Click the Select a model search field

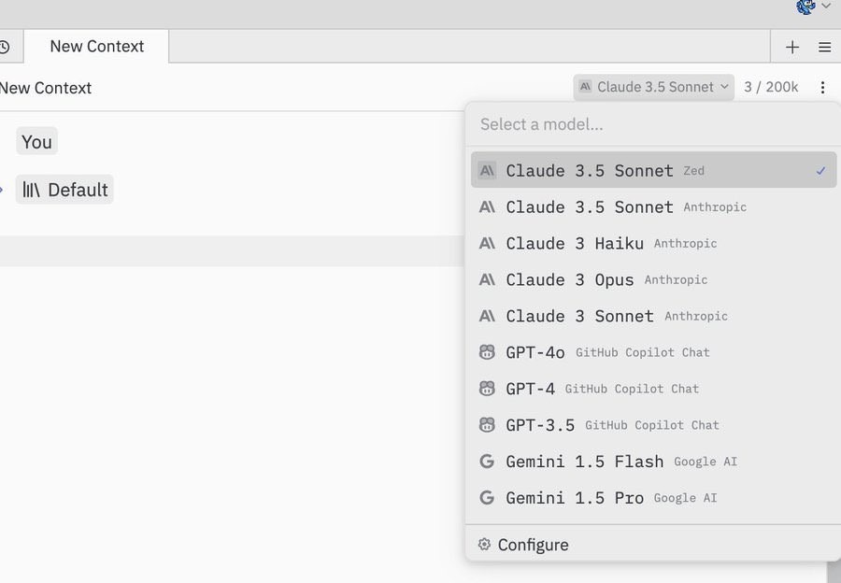pos(653,124)
